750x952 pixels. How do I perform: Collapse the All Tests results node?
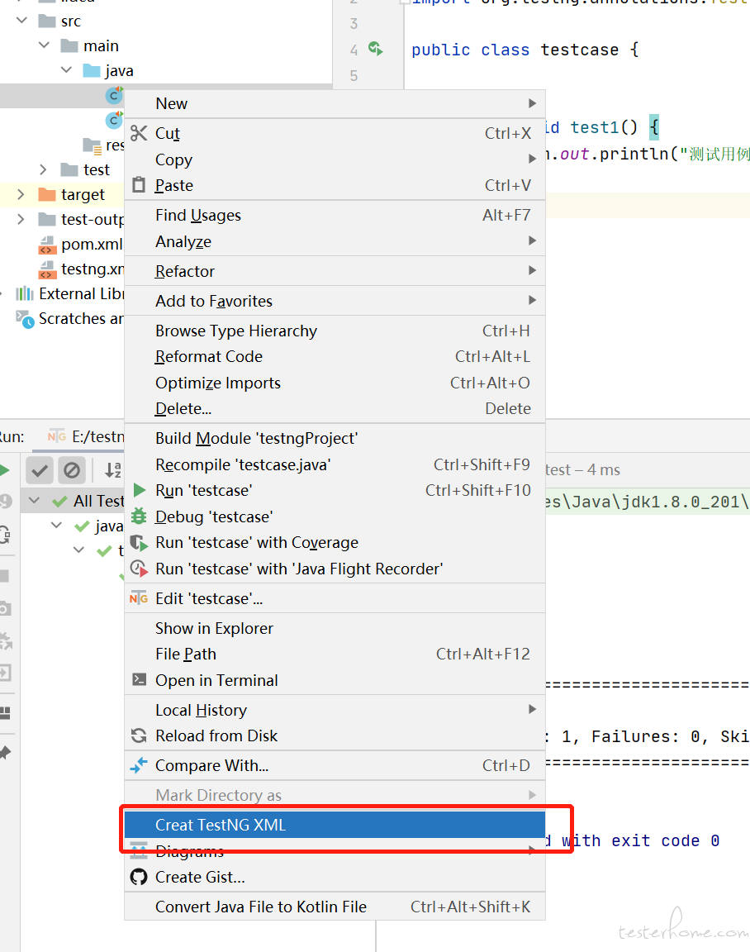[35, 501]
